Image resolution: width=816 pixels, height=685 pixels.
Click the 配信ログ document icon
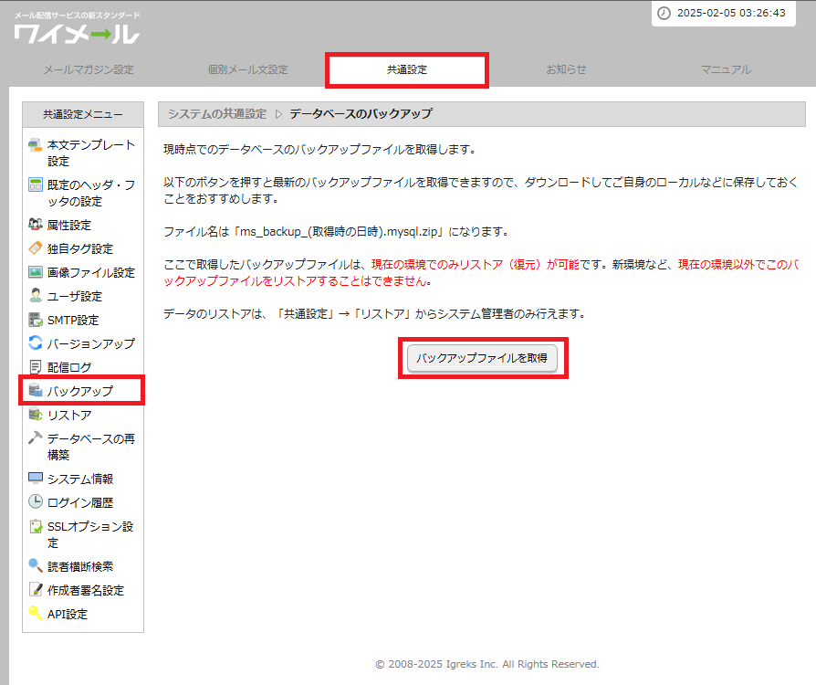point(35,367)
